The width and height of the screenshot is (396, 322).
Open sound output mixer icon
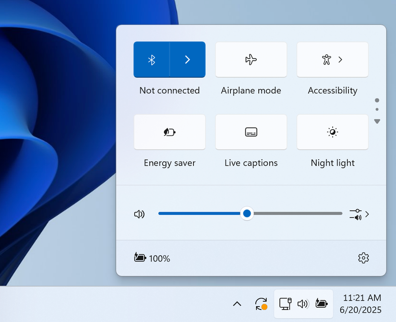(x=356, y=215)
